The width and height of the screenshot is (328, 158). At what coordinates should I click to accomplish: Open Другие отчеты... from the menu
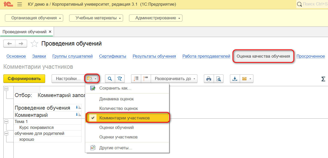click(127, 148)
